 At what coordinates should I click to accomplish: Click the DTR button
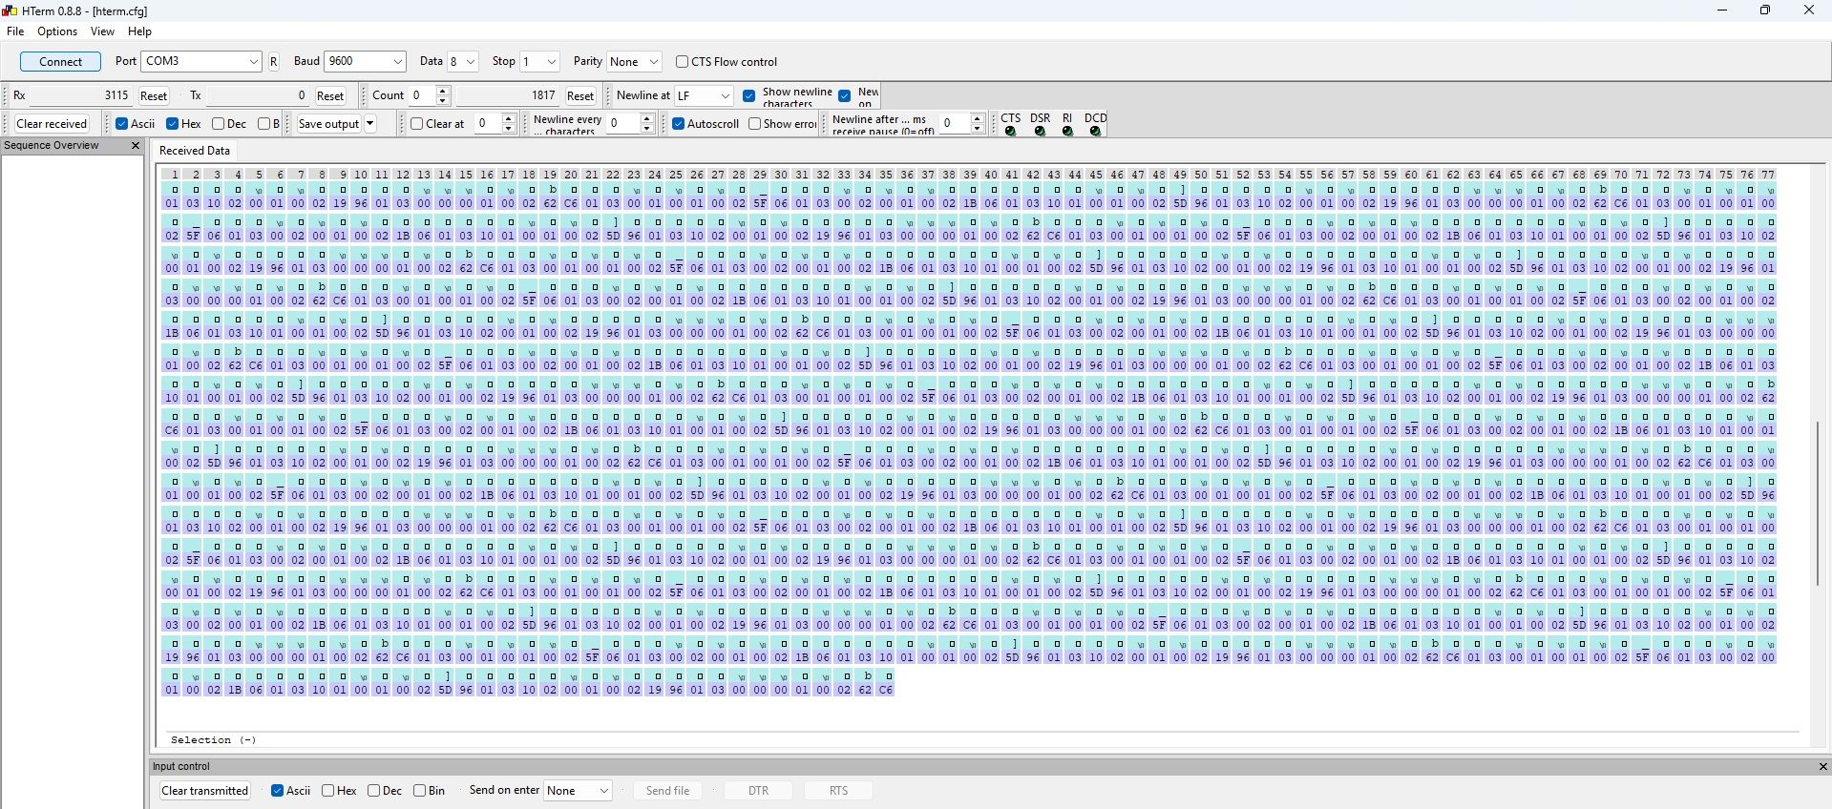pos(758,791)
